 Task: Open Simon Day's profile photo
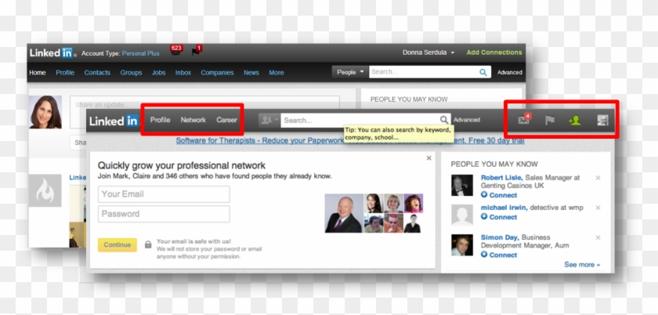point(462,245)
